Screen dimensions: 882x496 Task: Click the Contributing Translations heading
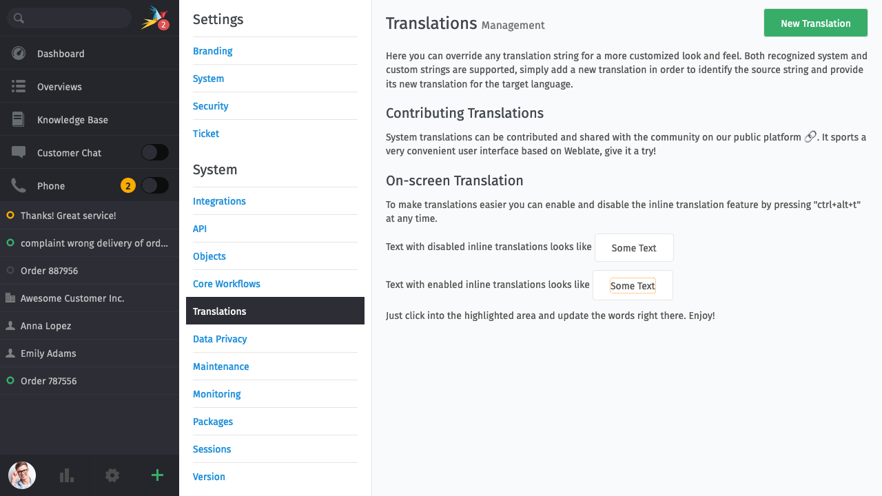[464, 113]
